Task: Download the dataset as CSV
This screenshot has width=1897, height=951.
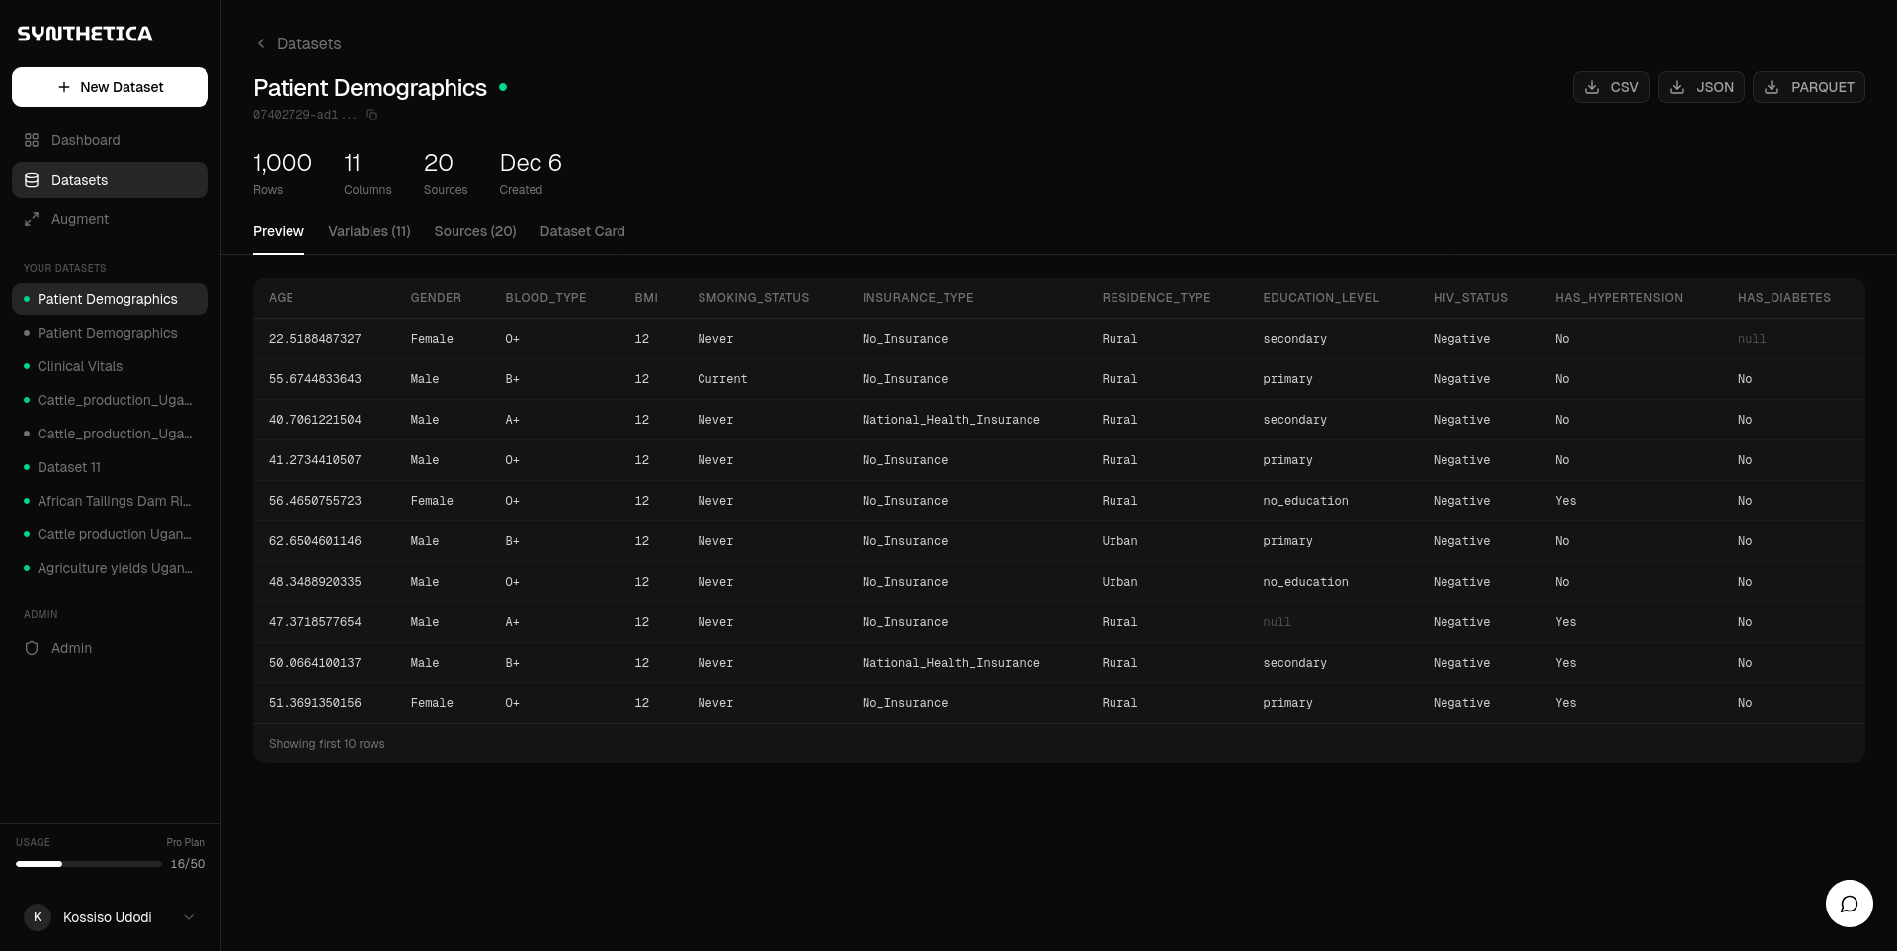Action: coord(1610,87)
